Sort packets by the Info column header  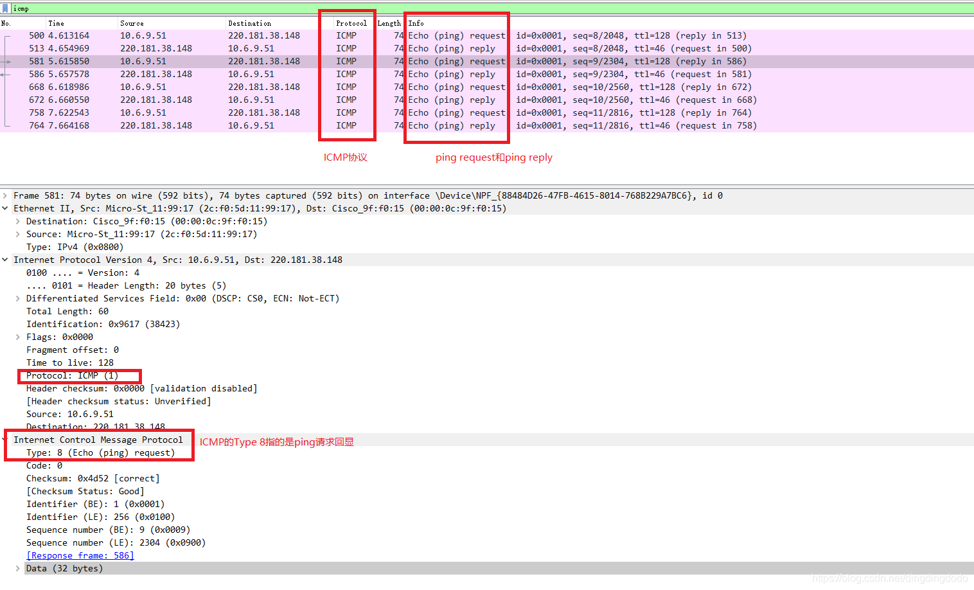coord(416,23)
